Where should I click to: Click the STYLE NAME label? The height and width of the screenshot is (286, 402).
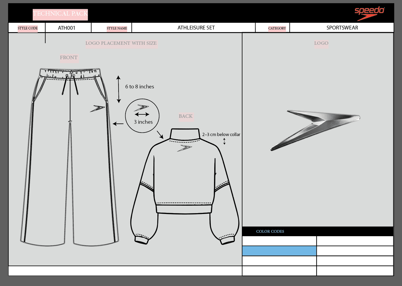pos(117,28)
